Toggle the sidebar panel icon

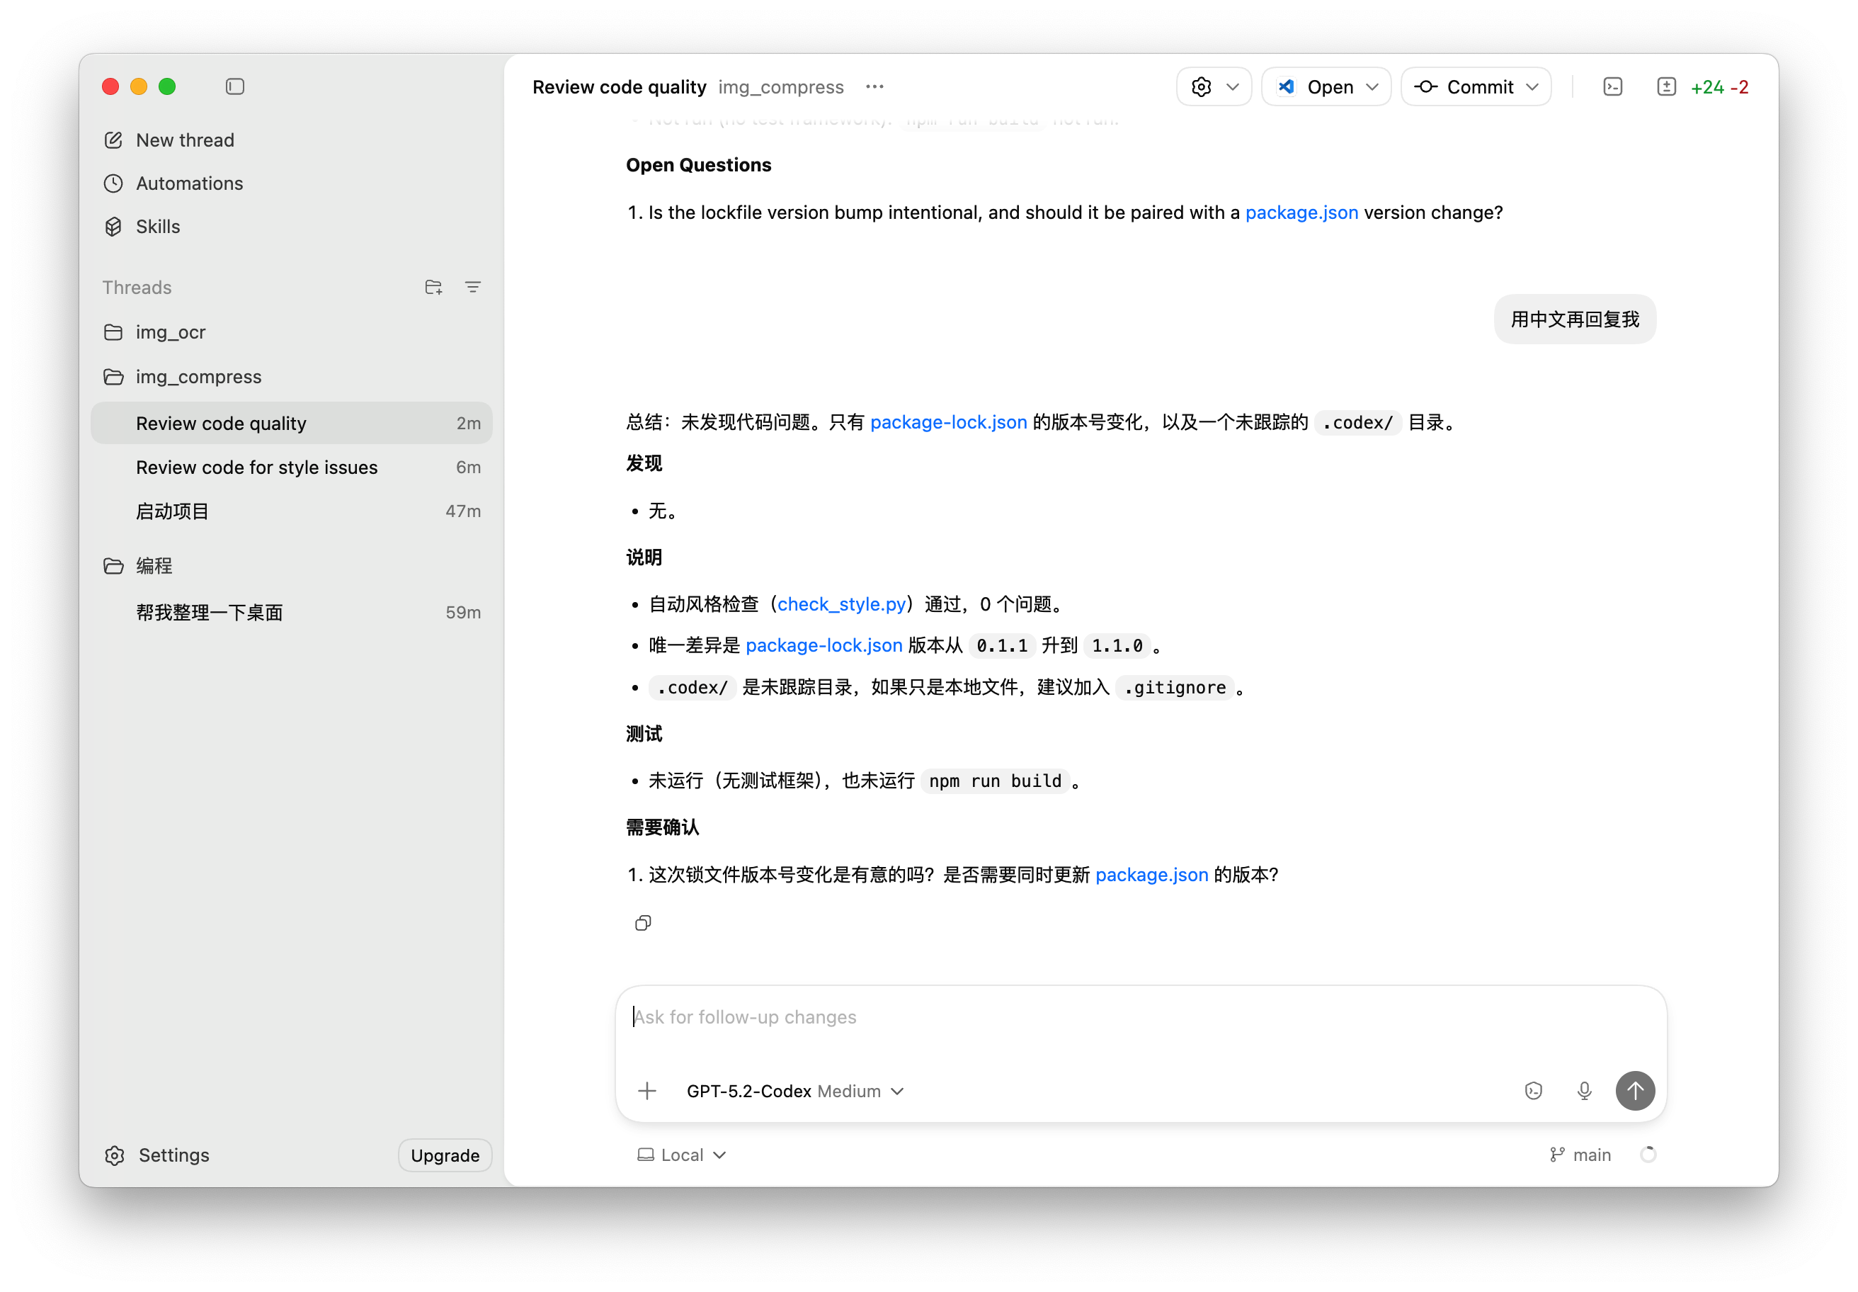click(x=234, y=86)
